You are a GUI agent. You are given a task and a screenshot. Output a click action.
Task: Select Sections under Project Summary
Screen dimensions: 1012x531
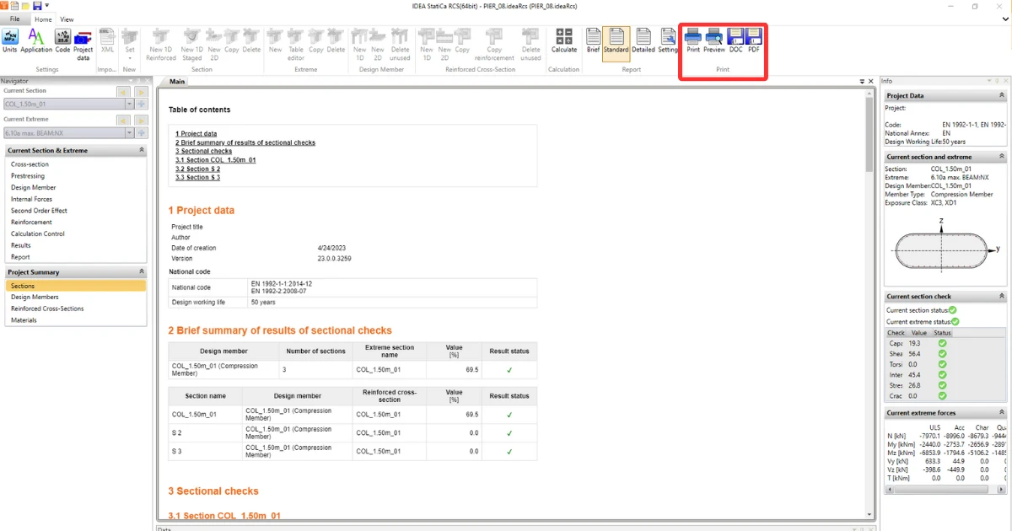(75, 286)
